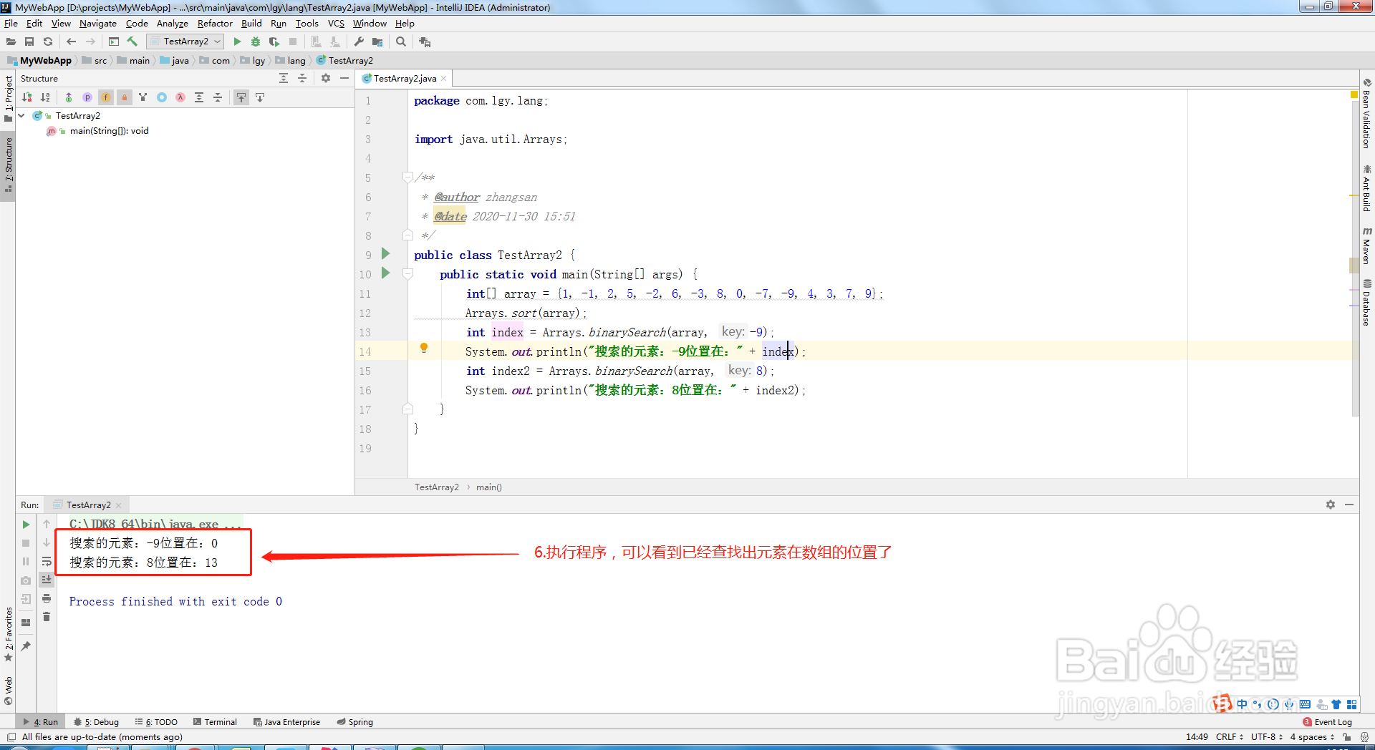Screen dimensions: 1375x750
Task: Build project with the hammer icon
Action: [x=132, y=42]
